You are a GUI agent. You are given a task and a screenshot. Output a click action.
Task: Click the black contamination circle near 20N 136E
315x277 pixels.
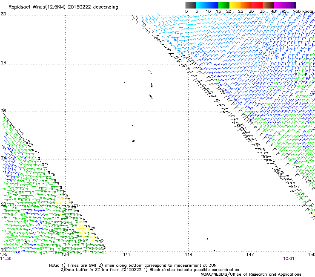point(26,242)
